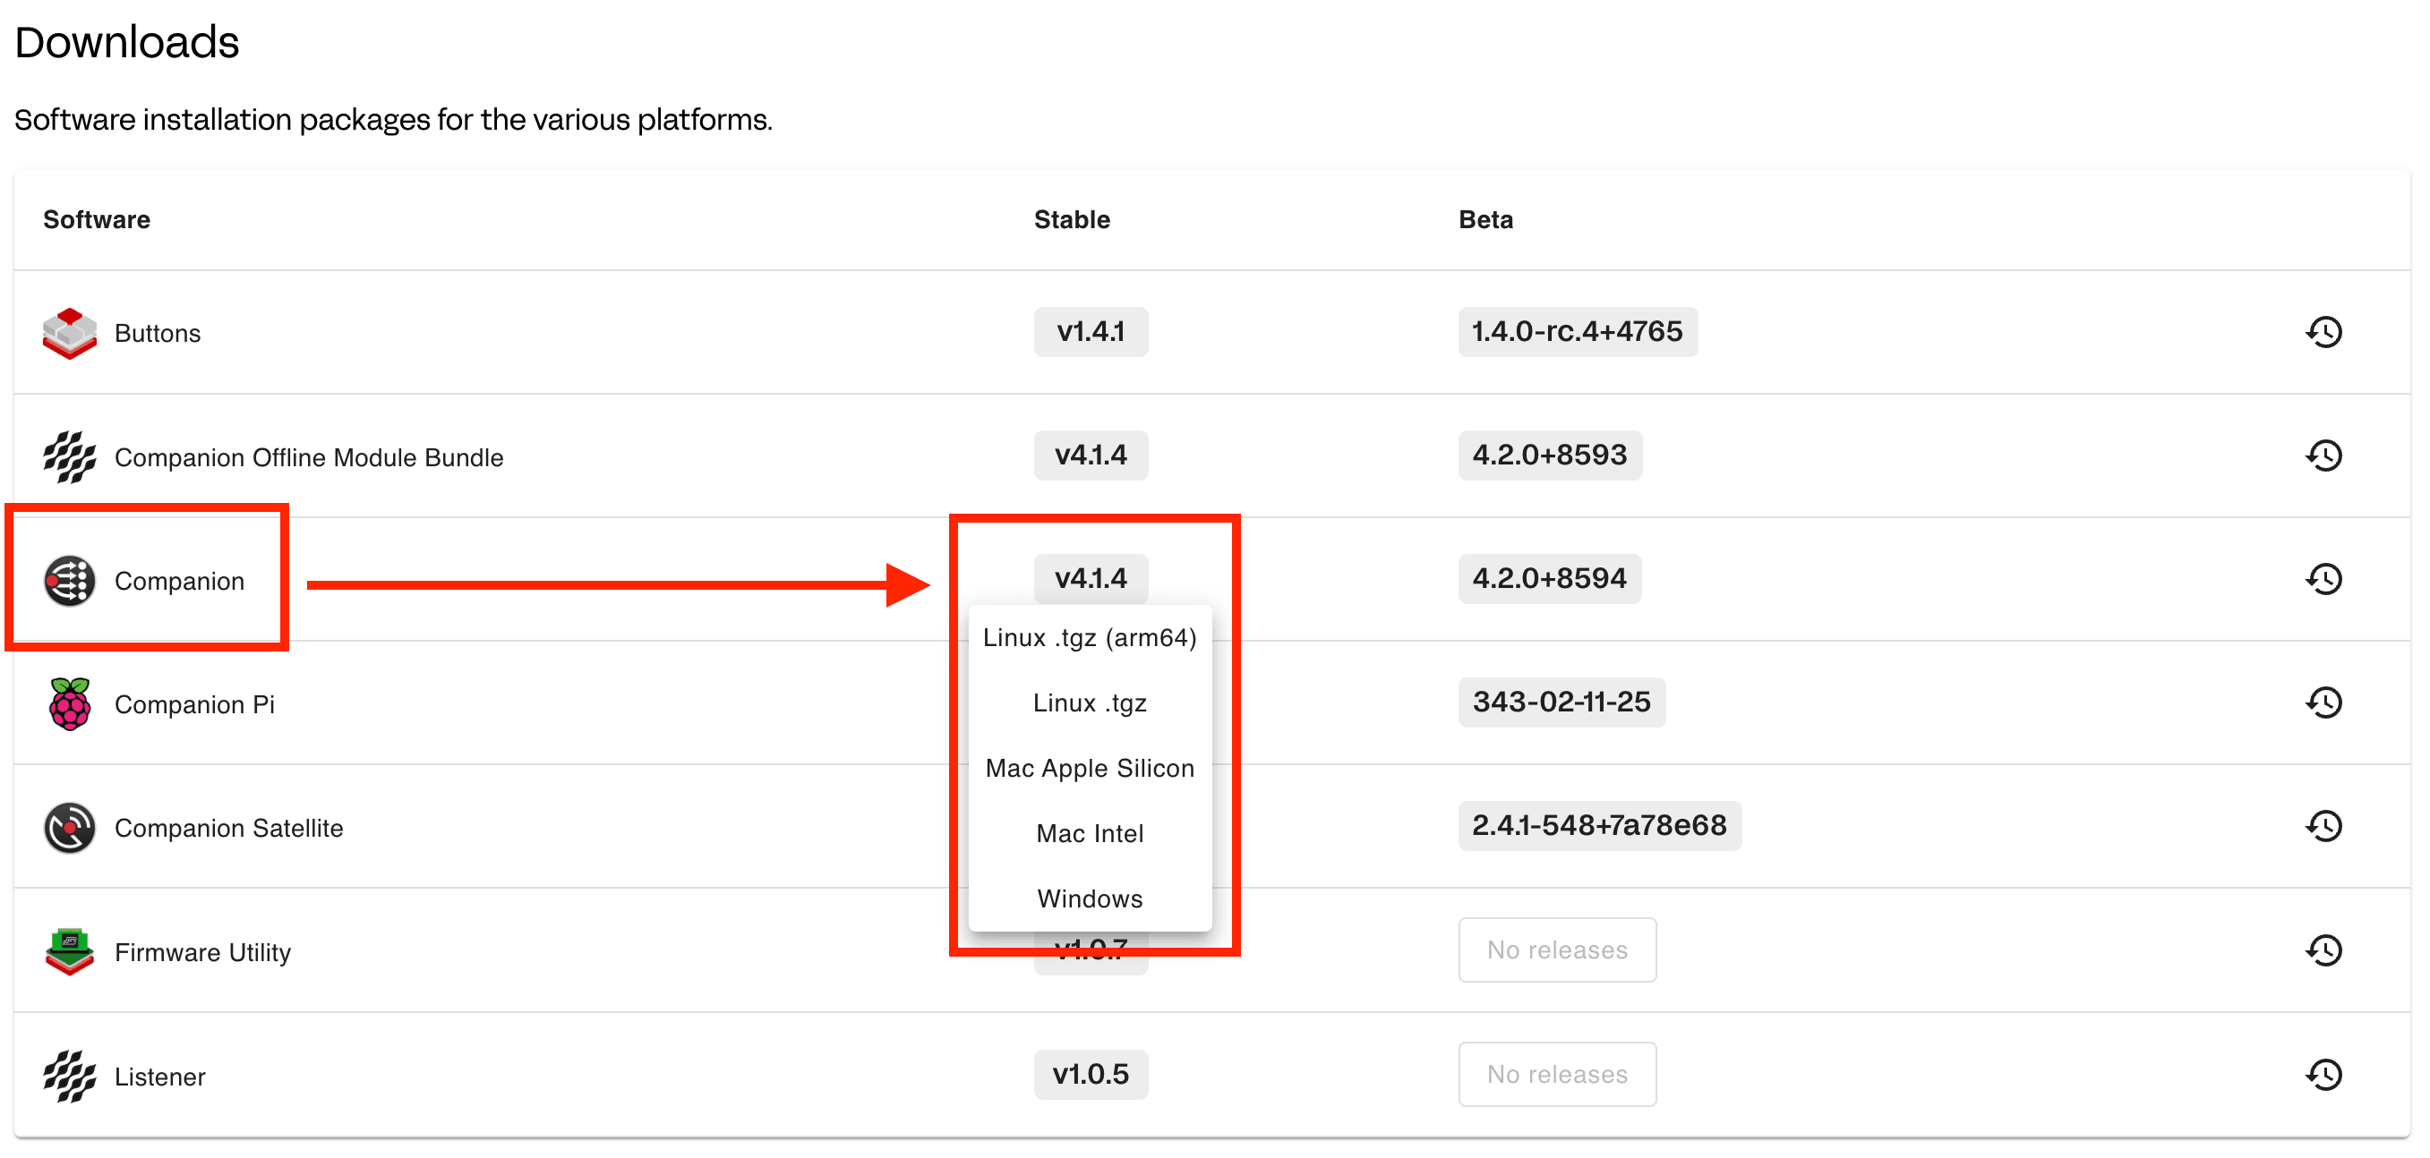This screenshot has width=2430, height=1158.
Task: Click the Companion Offline Module Bundle icon
Action: (x=70, y=457)
